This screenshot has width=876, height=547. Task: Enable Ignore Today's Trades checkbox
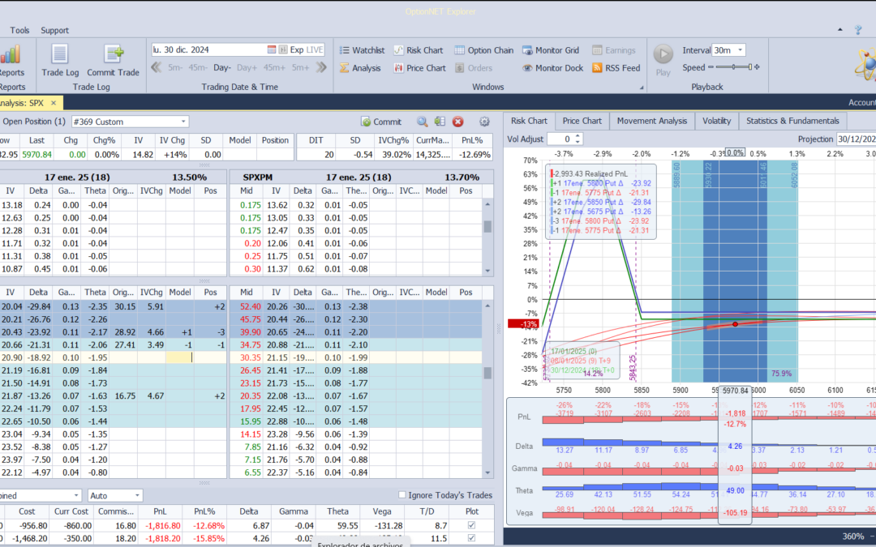pos(402,495)
